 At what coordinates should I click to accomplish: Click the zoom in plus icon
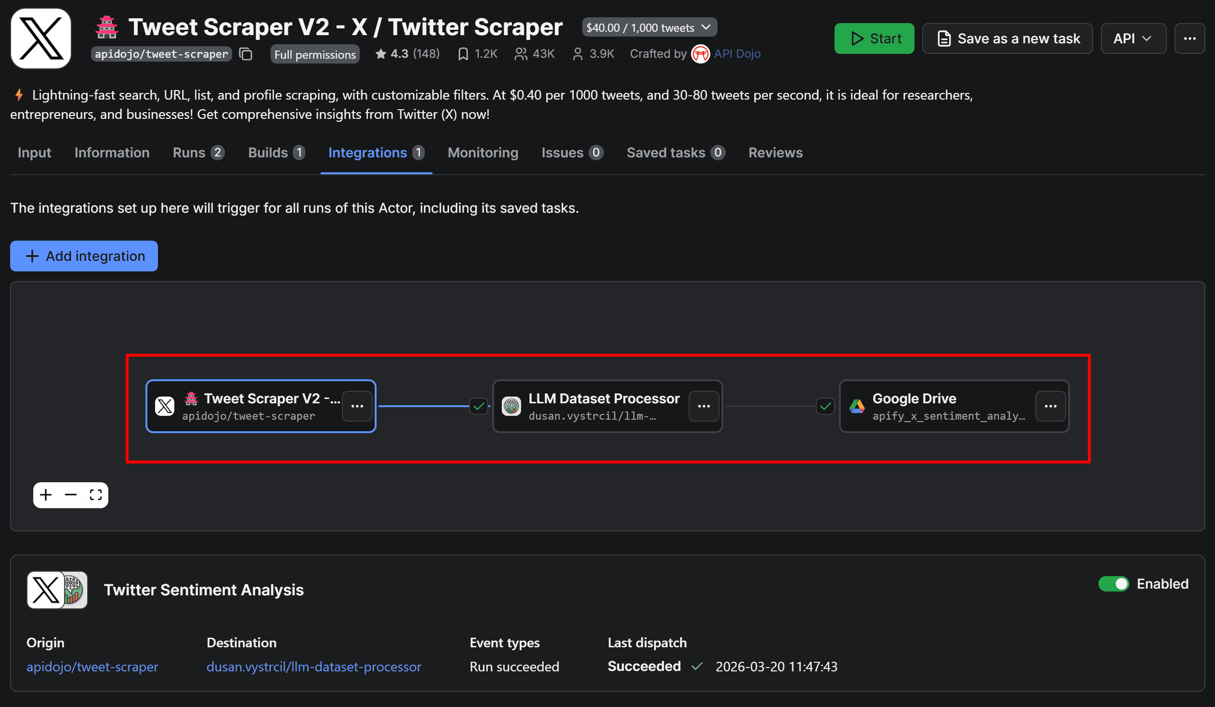(x=46, y=495)
